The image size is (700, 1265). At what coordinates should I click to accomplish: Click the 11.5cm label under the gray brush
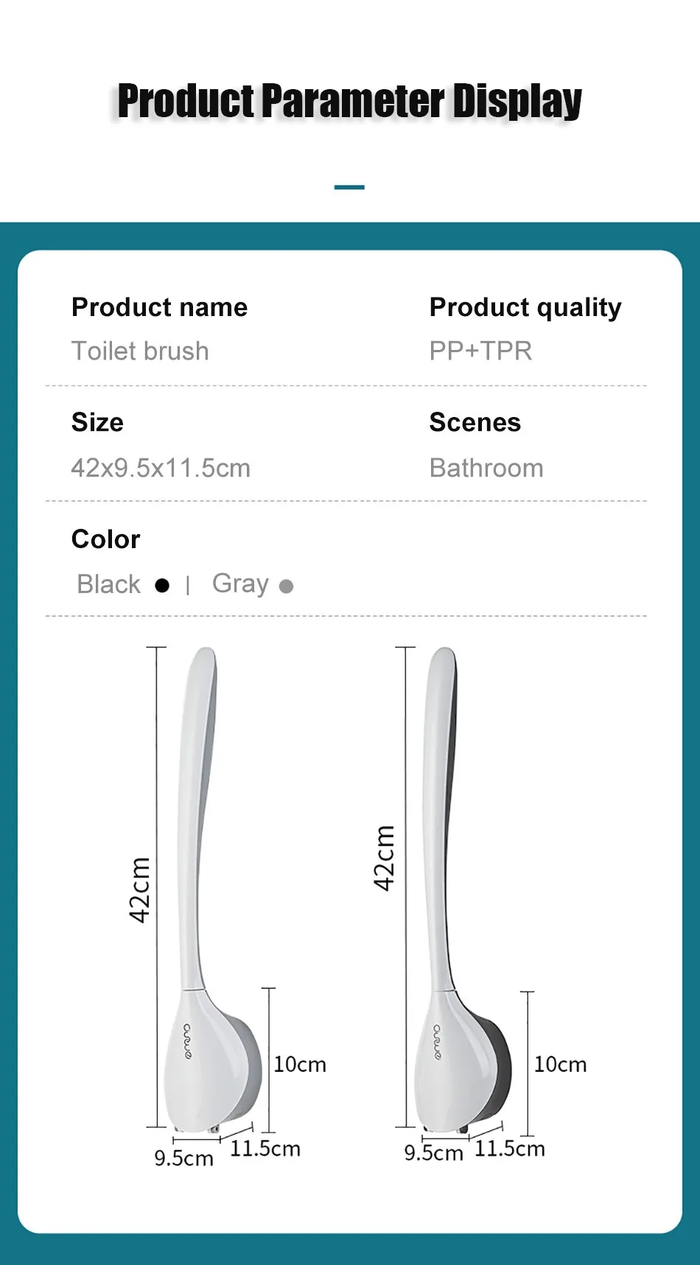coord(265,1149)
